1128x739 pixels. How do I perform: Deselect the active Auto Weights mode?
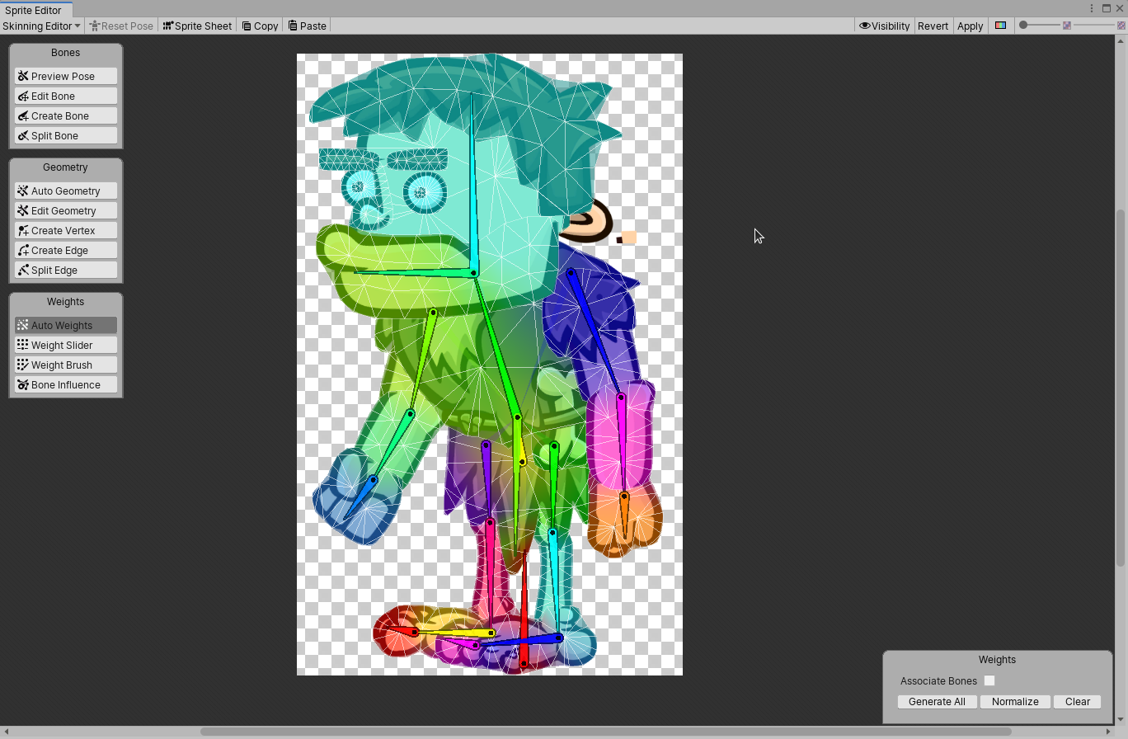tap(65, 325)
